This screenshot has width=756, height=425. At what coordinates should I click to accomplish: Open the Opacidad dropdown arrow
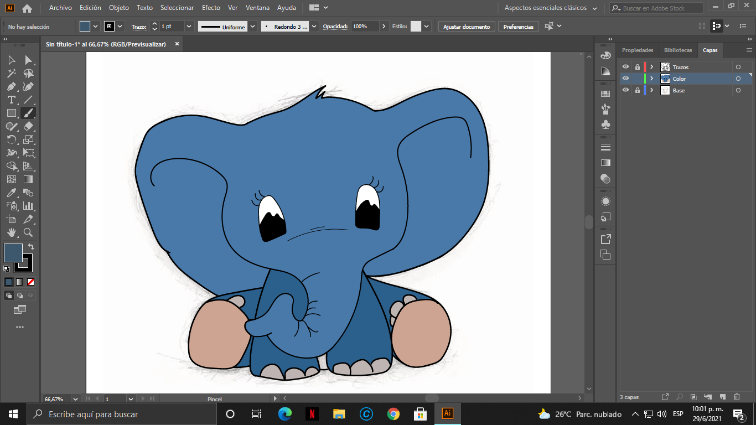point(384,27)
